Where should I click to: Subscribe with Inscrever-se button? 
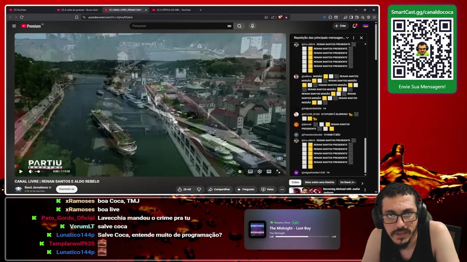pyautogui.click(x=67, y=189)
